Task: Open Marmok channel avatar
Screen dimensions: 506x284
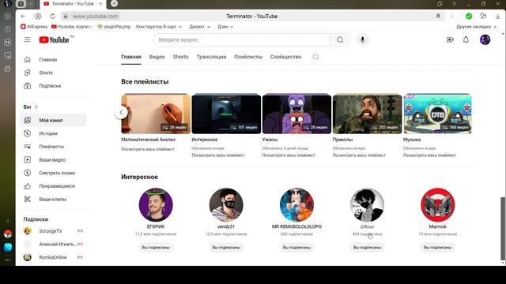Action: 437,205
